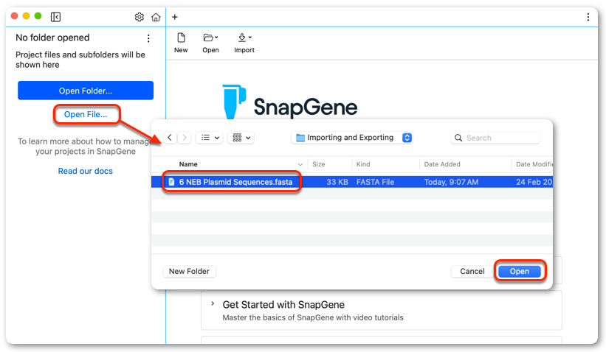Click the Open File... link
Image resolution: width=606 pixels, height=352 pixels.
[x=86, y=114]
